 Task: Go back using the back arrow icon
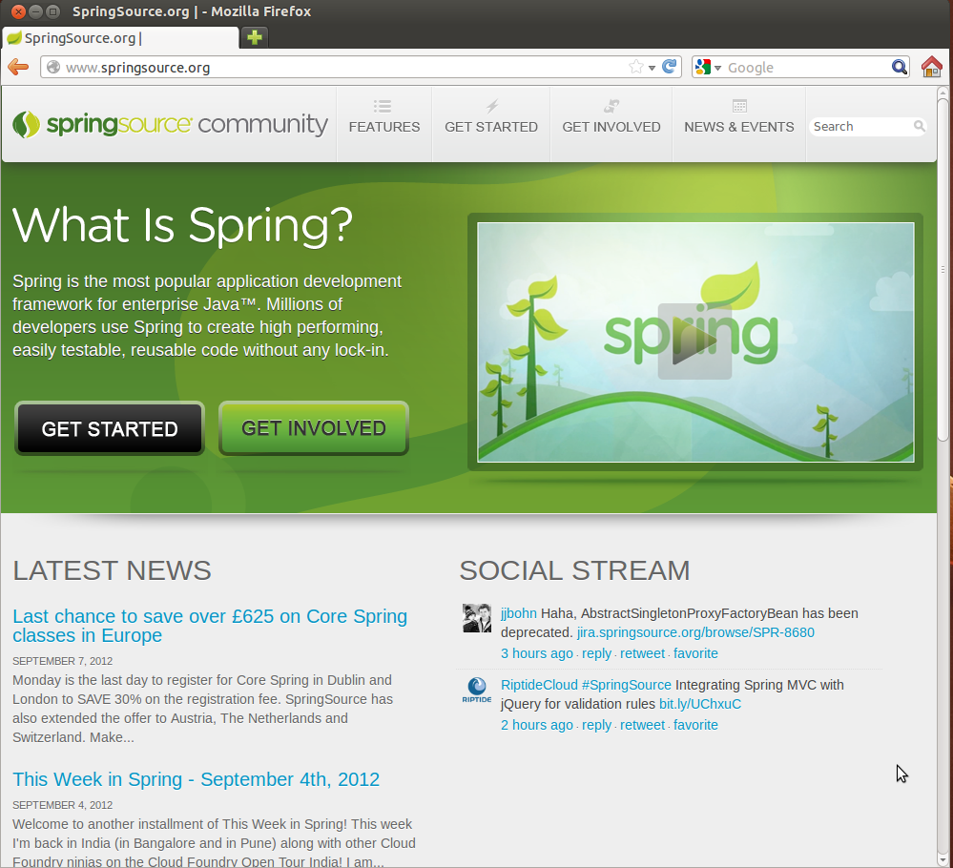coord(17,67)
